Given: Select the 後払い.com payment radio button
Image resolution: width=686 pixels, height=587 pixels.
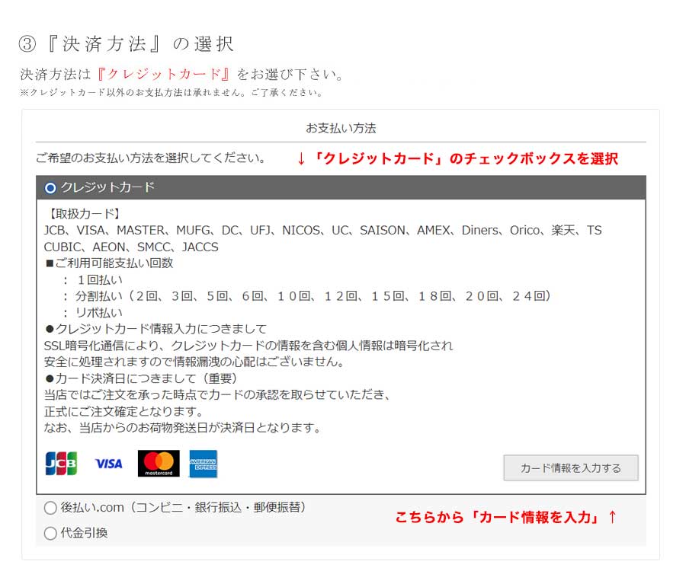Looking at the screenshot, I should pos(50,508).
